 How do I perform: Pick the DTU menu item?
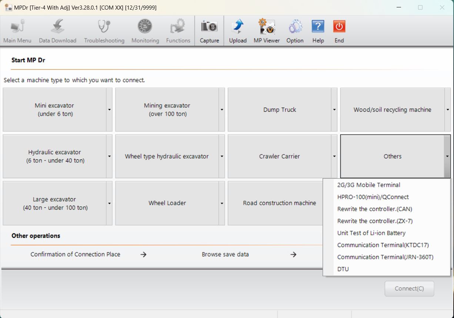click(343, 269)
